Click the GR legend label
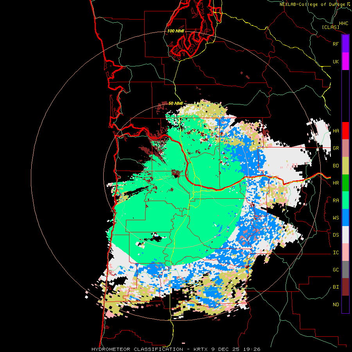The image size is (352, 352). point(336,148)
